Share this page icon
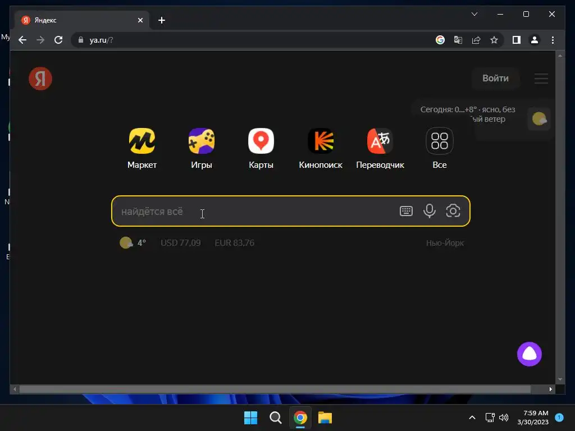 pyautogui.click(x=476, y=40)
